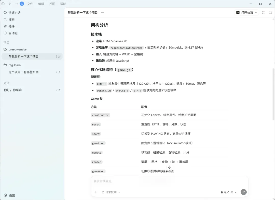Click 移动蛇、碰撞检测 description cell
The image size is (275, 200).
click(165, 152)
